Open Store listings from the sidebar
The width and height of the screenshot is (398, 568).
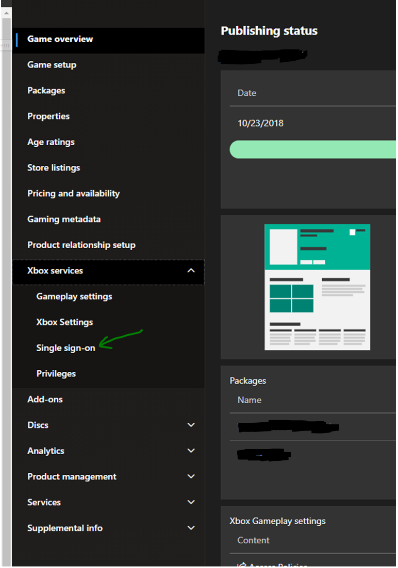click(54, 168)
